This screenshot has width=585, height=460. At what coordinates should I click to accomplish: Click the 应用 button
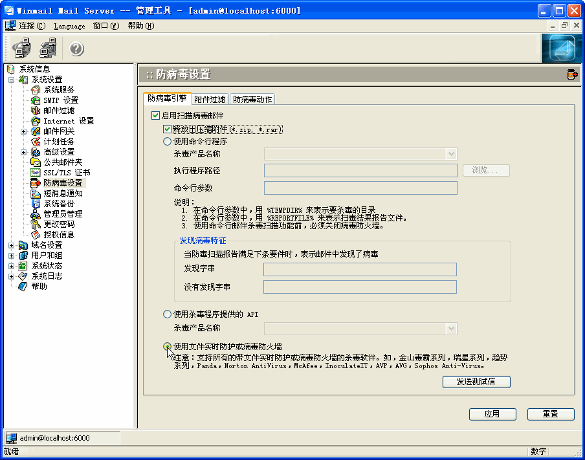click(x=492, y=414)
